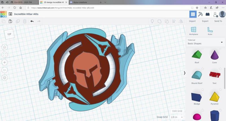Click the TOP view cube
The height and width of the screenshot is (121, 226).
tap(10, 34)
